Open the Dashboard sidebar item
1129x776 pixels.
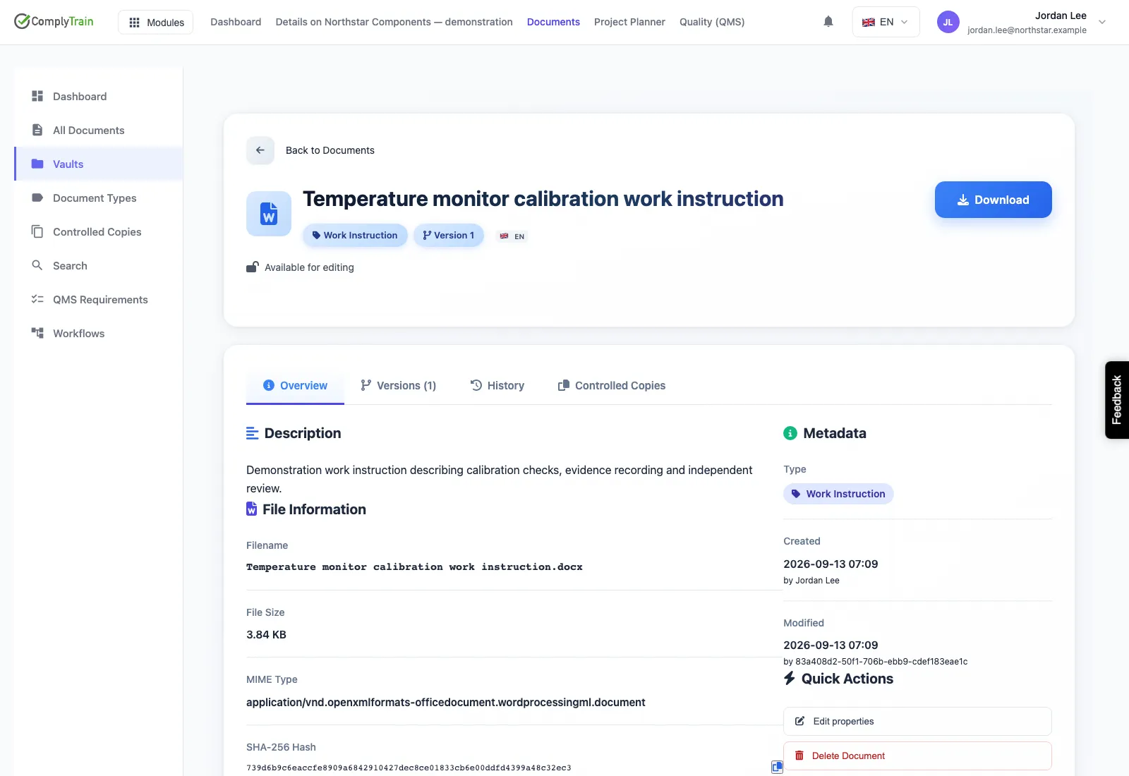pyautogui.click(x=99, y=96)
